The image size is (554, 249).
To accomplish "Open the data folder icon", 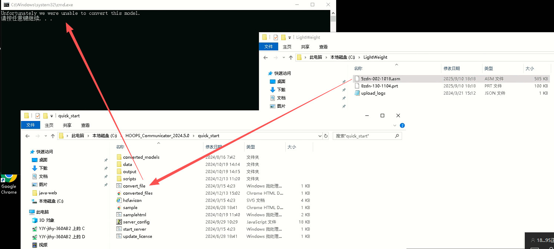I will tap(119, 164).
